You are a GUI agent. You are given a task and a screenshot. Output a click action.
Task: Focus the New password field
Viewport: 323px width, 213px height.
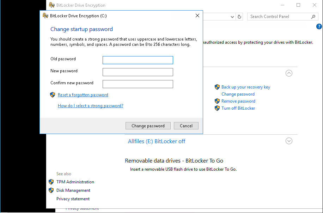tap(138, 72)
